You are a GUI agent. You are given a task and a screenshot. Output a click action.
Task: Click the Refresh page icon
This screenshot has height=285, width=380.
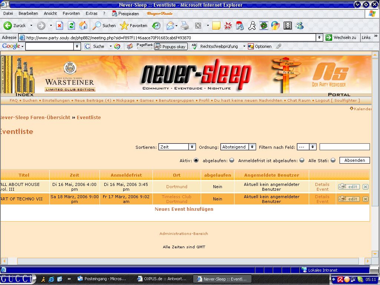(x=71, y=26)
